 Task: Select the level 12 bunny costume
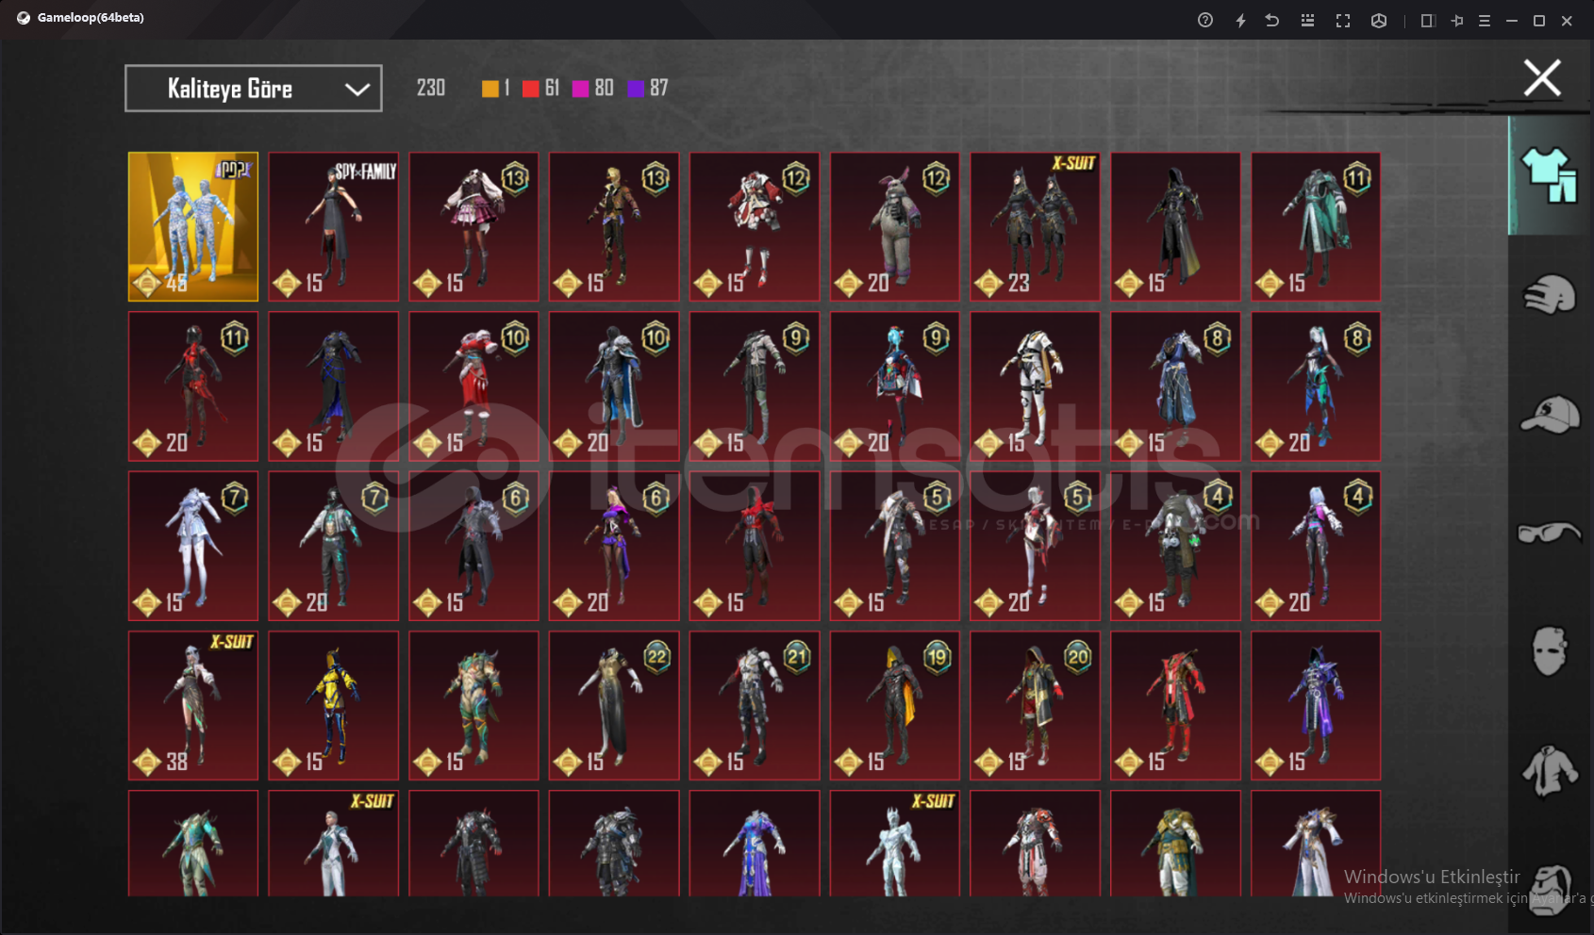coord(895,227)
